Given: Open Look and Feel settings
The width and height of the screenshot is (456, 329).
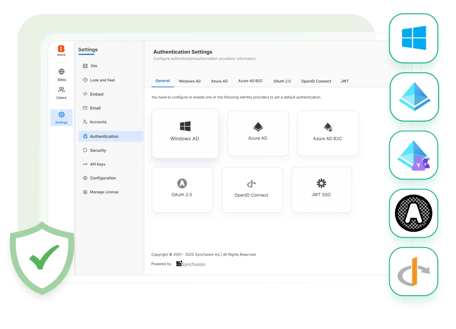Looking at the screenshot, I should [102, 80].
